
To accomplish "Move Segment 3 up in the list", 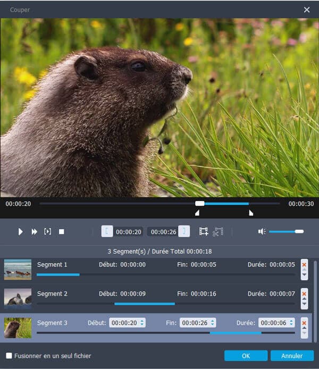I will [304, 328].
